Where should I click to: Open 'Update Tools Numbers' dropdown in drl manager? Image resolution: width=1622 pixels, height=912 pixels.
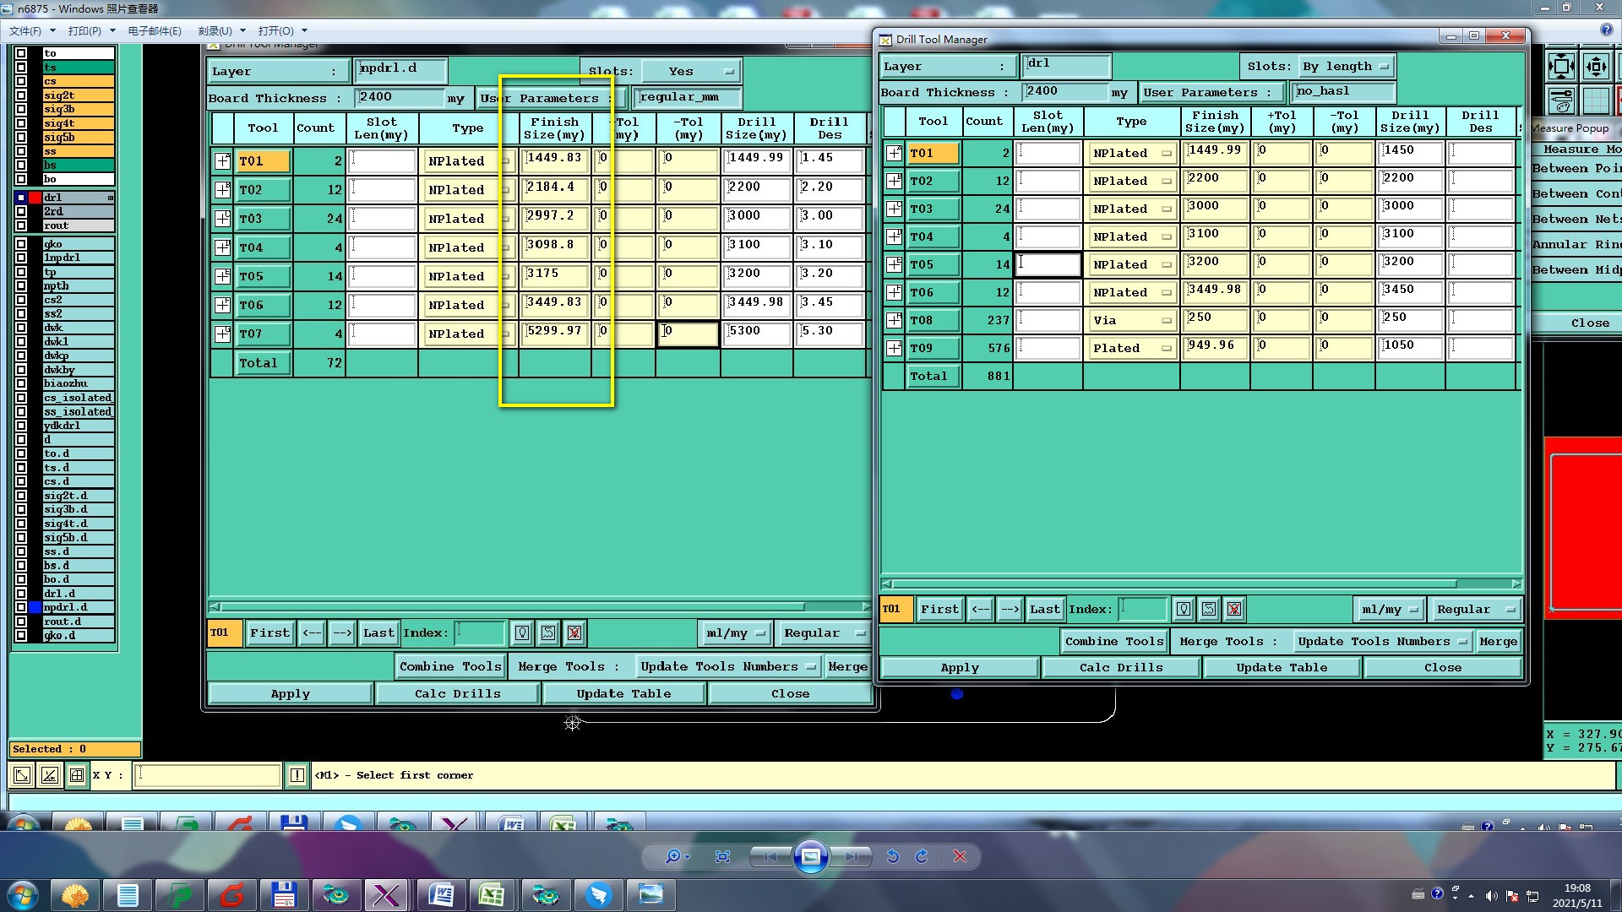pos(1382,642)
